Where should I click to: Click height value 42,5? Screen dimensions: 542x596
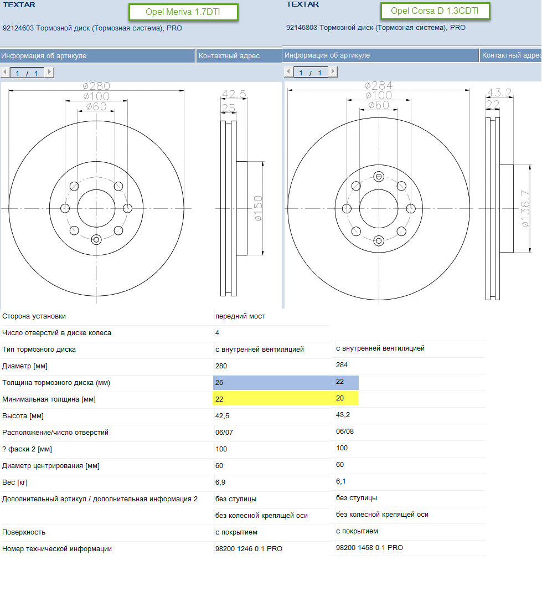pyautogui.click(x=222, y=416)
